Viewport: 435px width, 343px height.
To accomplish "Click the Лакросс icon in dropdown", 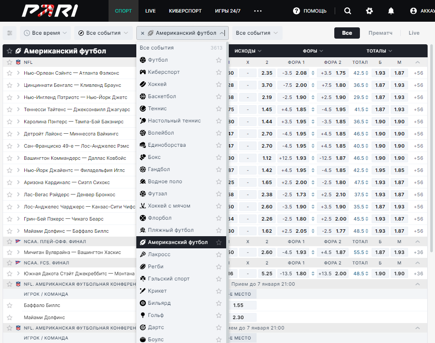I will tap(142, 254).
